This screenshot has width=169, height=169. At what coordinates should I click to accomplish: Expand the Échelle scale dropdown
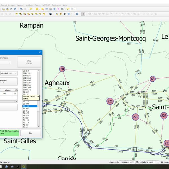pos(157,162)
